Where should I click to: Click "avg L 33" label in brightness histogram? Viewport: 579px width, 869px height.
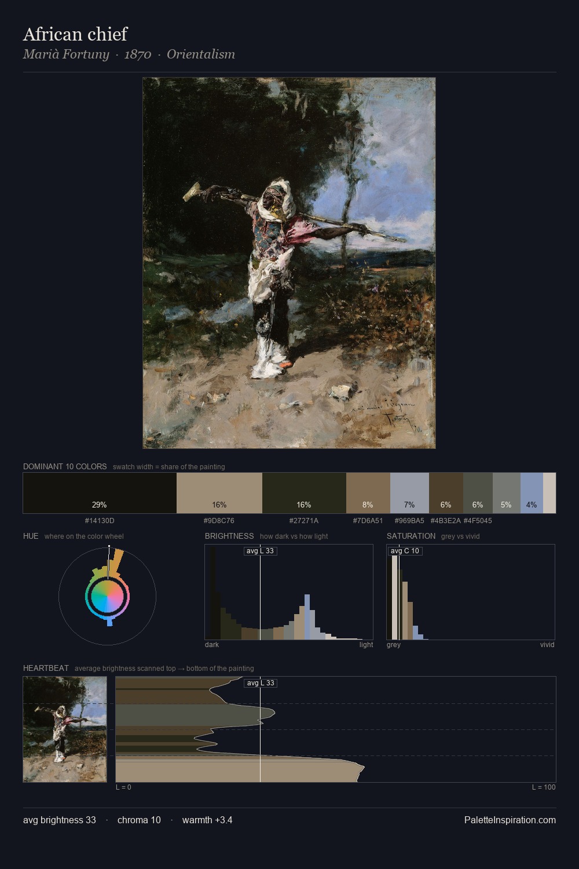260,551
